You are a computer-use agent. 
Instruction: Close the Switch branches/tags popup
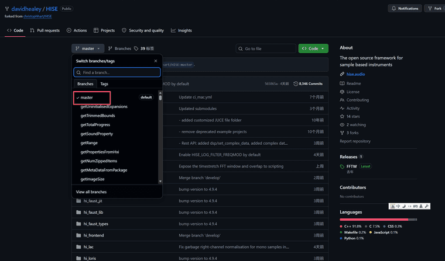tap(156, 61)
